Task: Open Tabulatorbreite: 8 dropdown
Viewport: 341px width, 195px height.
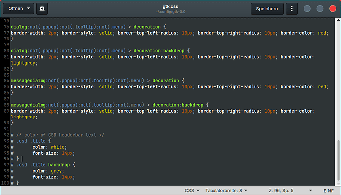Action: click(x=226, y=191)
